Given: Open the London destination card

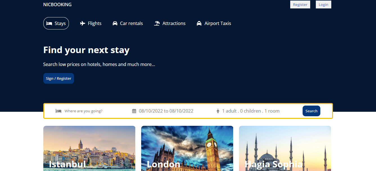Looking at the screenshot, I should pyautogui.click(x=187, y=148).
